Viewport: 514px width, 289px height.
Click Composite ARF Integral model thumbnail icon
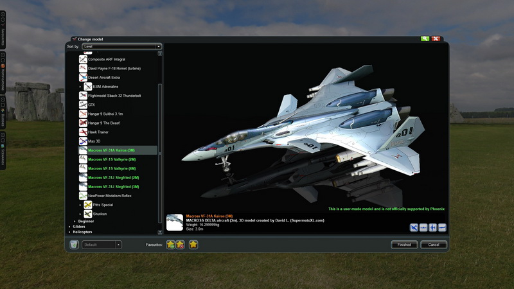pyautogui.click(x=83, y=59)
